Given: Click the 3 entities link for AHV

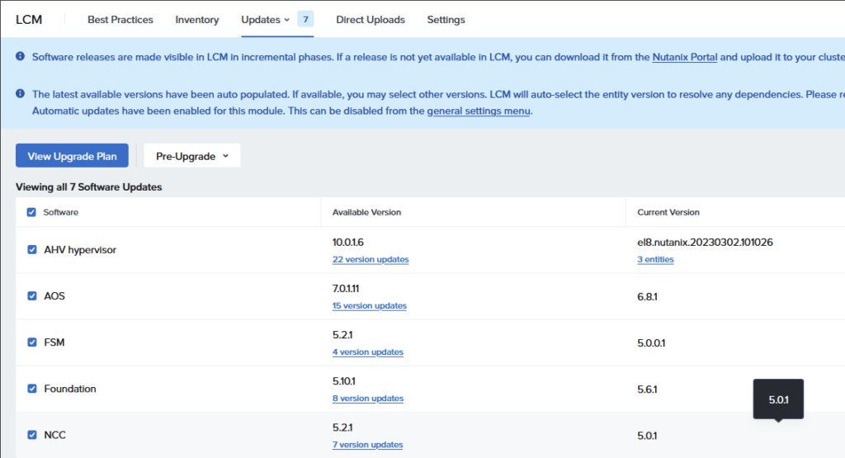Looking at the screenshot, I should coord(655,259).
